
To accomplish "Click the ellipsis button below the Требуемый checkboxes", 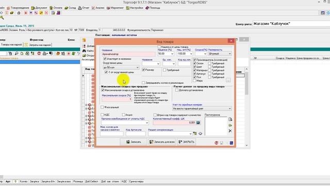I will tap(228, 80).
